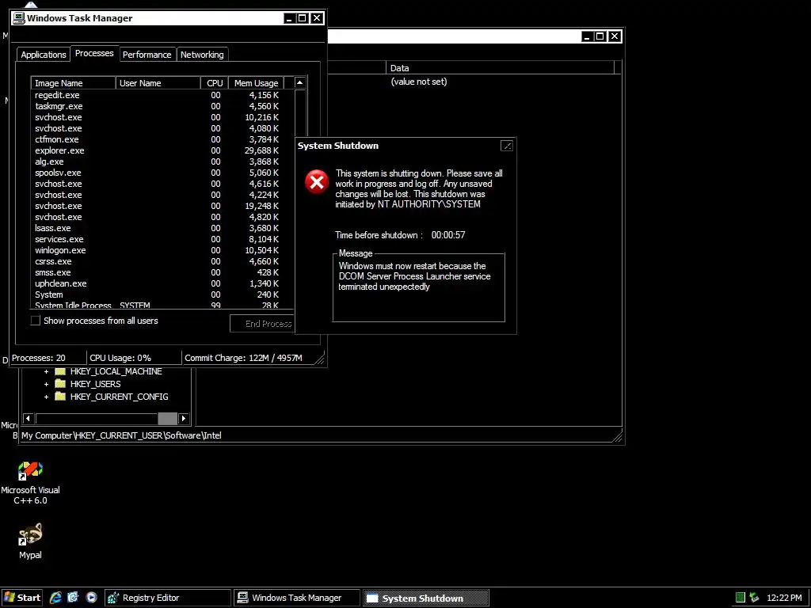Click the Task Manager title bar icon
This screenshot has width=811, height=608.
coord(19,18)
